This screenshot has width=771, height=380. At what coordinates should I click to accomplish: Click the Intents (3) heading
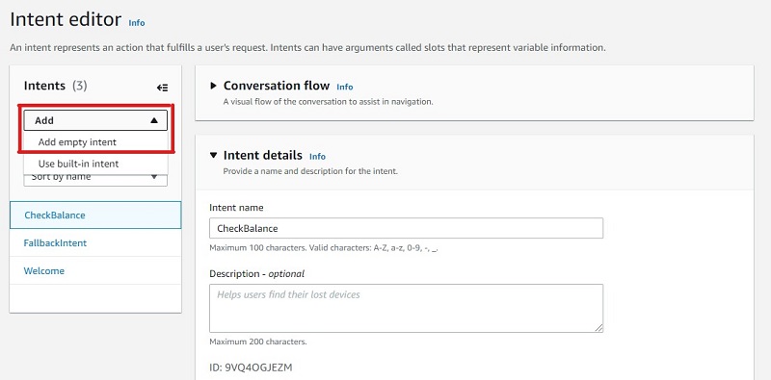click(x=56, y=86)
